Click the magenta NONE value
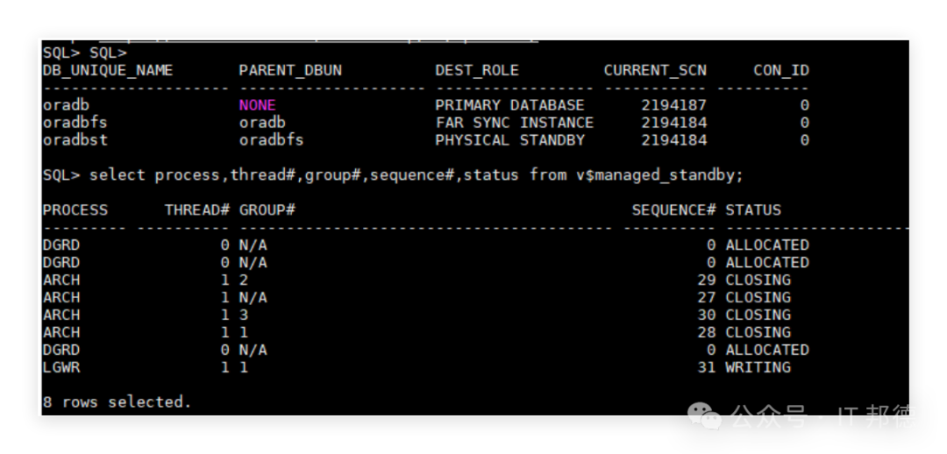Image resolution: width=947 pixels, height=454 pixels. [257, 105]
